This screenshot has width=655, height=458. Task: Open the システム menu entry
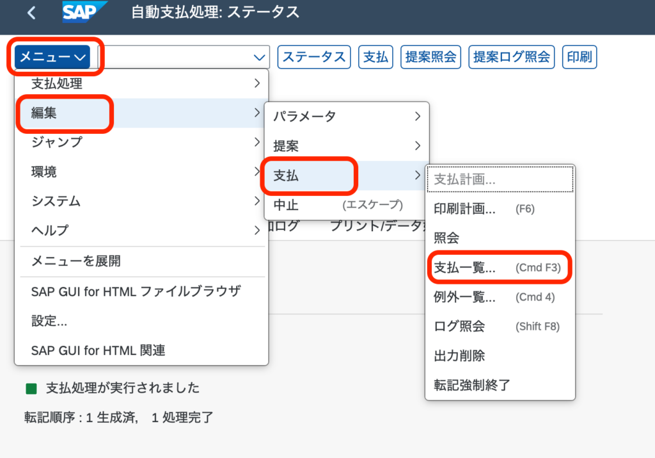pyautogui.click(x=141, y=200)
